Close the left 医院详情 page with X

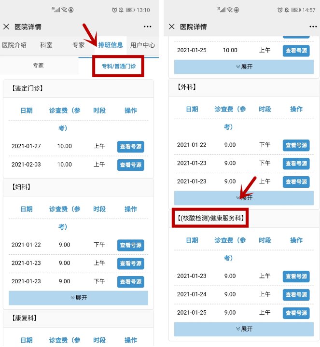click(x=6, y=27)
